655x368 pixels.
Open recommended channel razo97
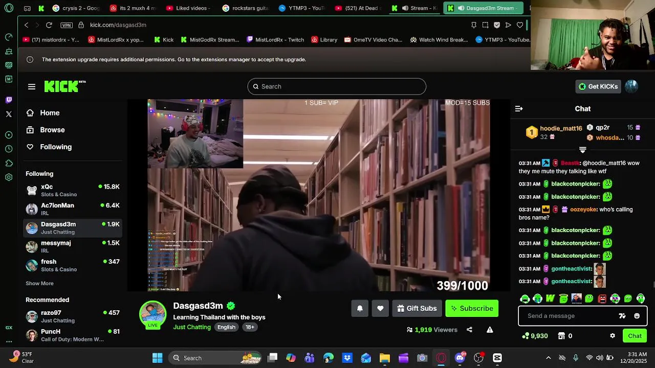[x=73, y=316]
